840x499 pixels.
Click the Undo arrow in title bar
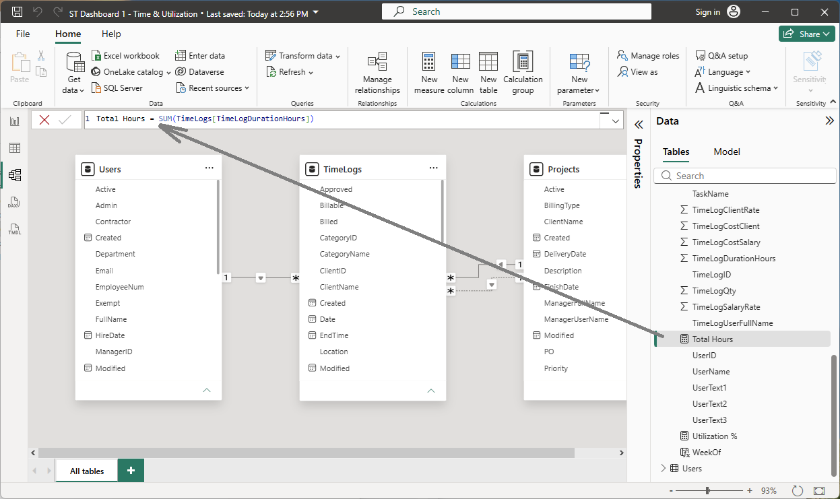38,12
